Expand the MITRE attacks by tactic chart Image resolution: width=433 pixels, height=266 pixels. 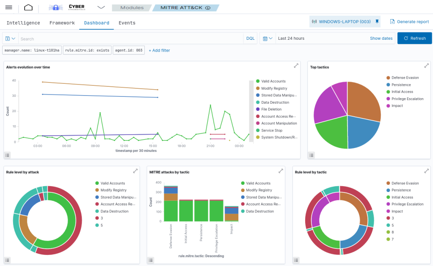coord(281,171)
